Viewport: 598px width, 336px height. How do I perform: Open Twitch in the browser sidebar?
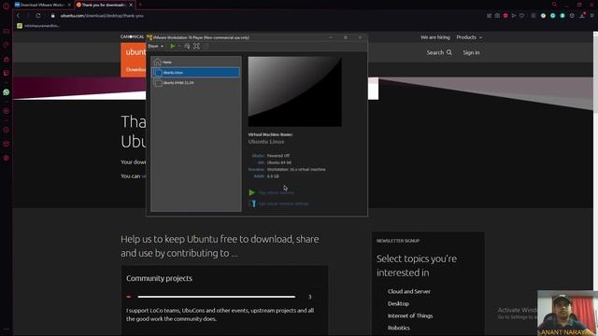pos(7,73)
